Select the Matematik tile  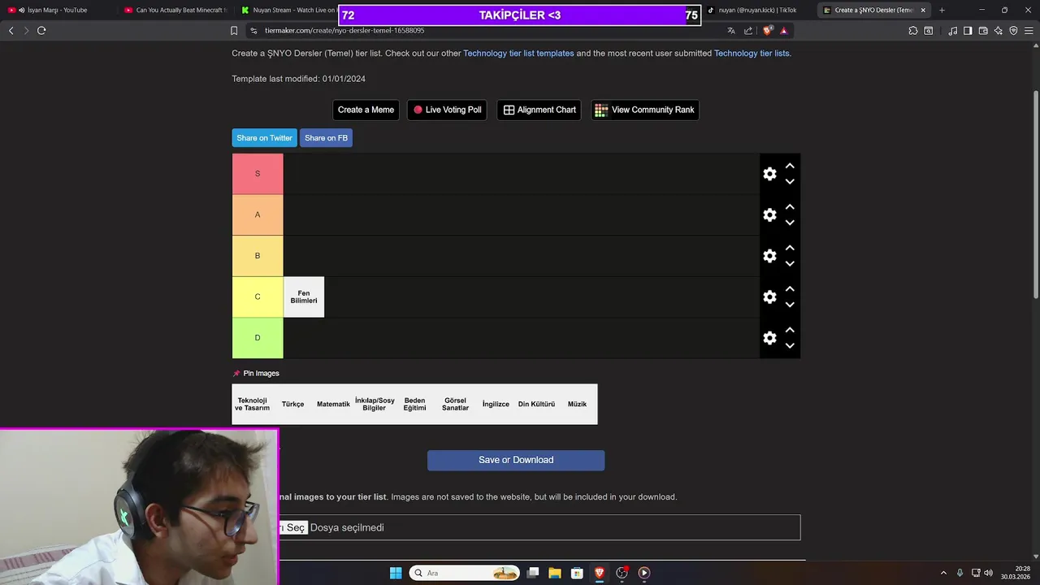click(333, 404)
